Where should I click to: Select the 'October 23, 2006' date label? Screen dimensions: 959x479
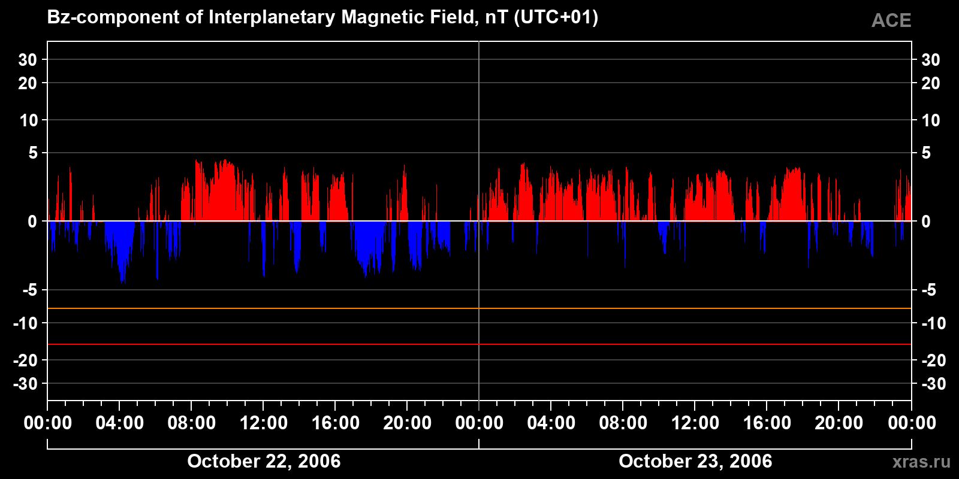(x=695, y=461)
